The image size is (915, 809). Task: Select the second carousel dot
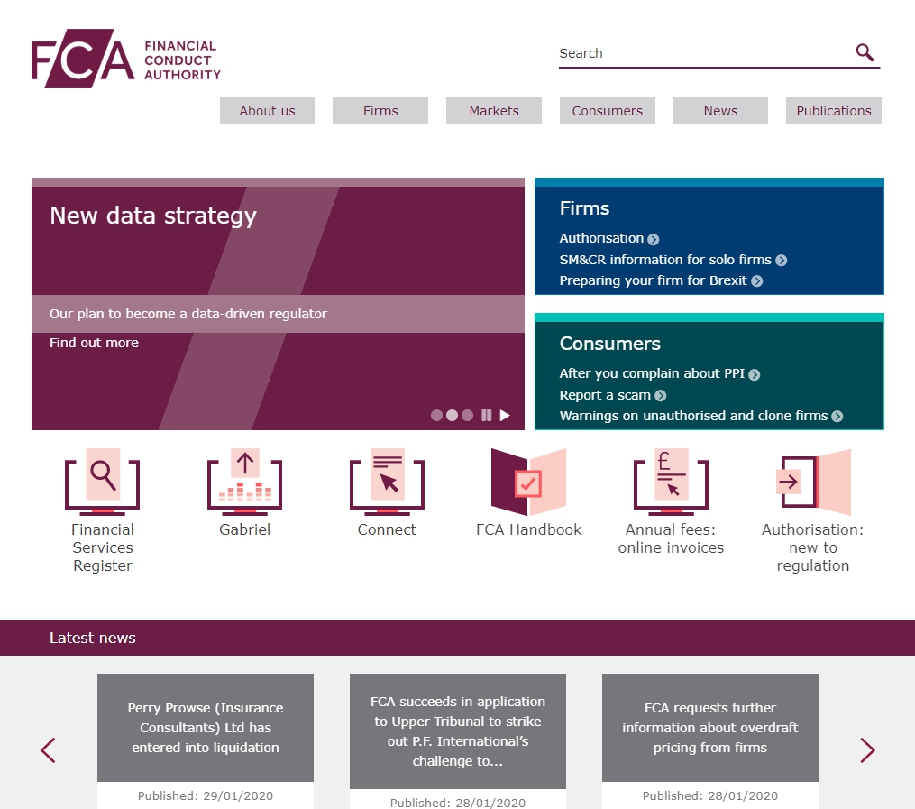coord(452,415)
